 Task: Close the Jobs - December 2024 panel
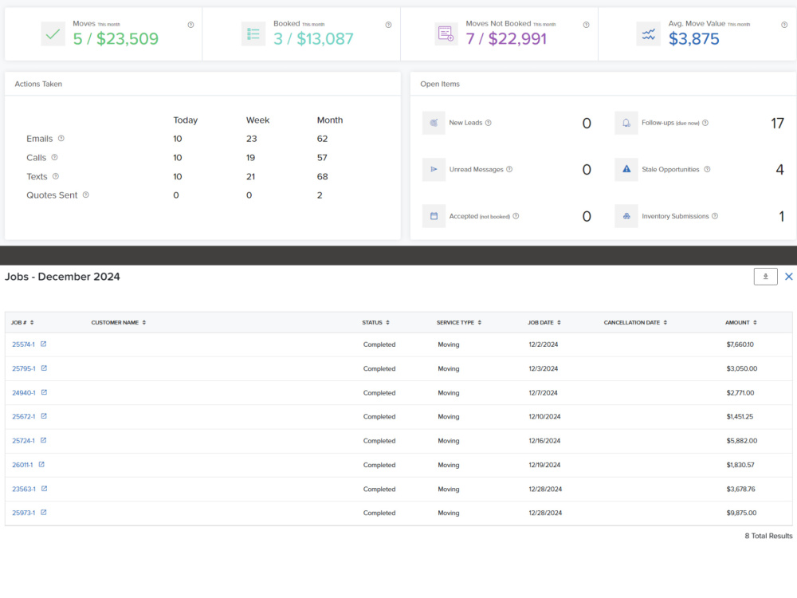(x=789, y=277)
